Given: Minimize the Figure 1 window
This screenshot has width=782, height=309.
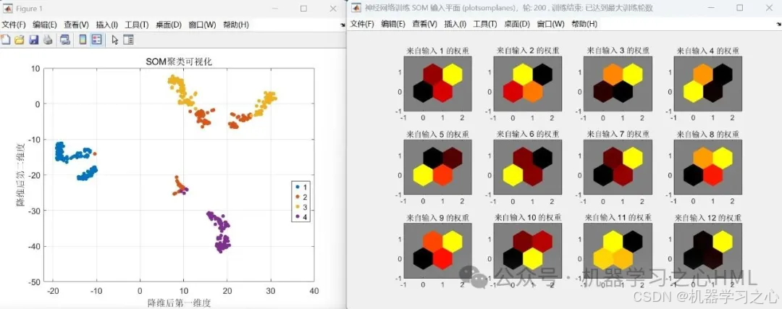Looking at the screenshot, I should pos(275,9).
